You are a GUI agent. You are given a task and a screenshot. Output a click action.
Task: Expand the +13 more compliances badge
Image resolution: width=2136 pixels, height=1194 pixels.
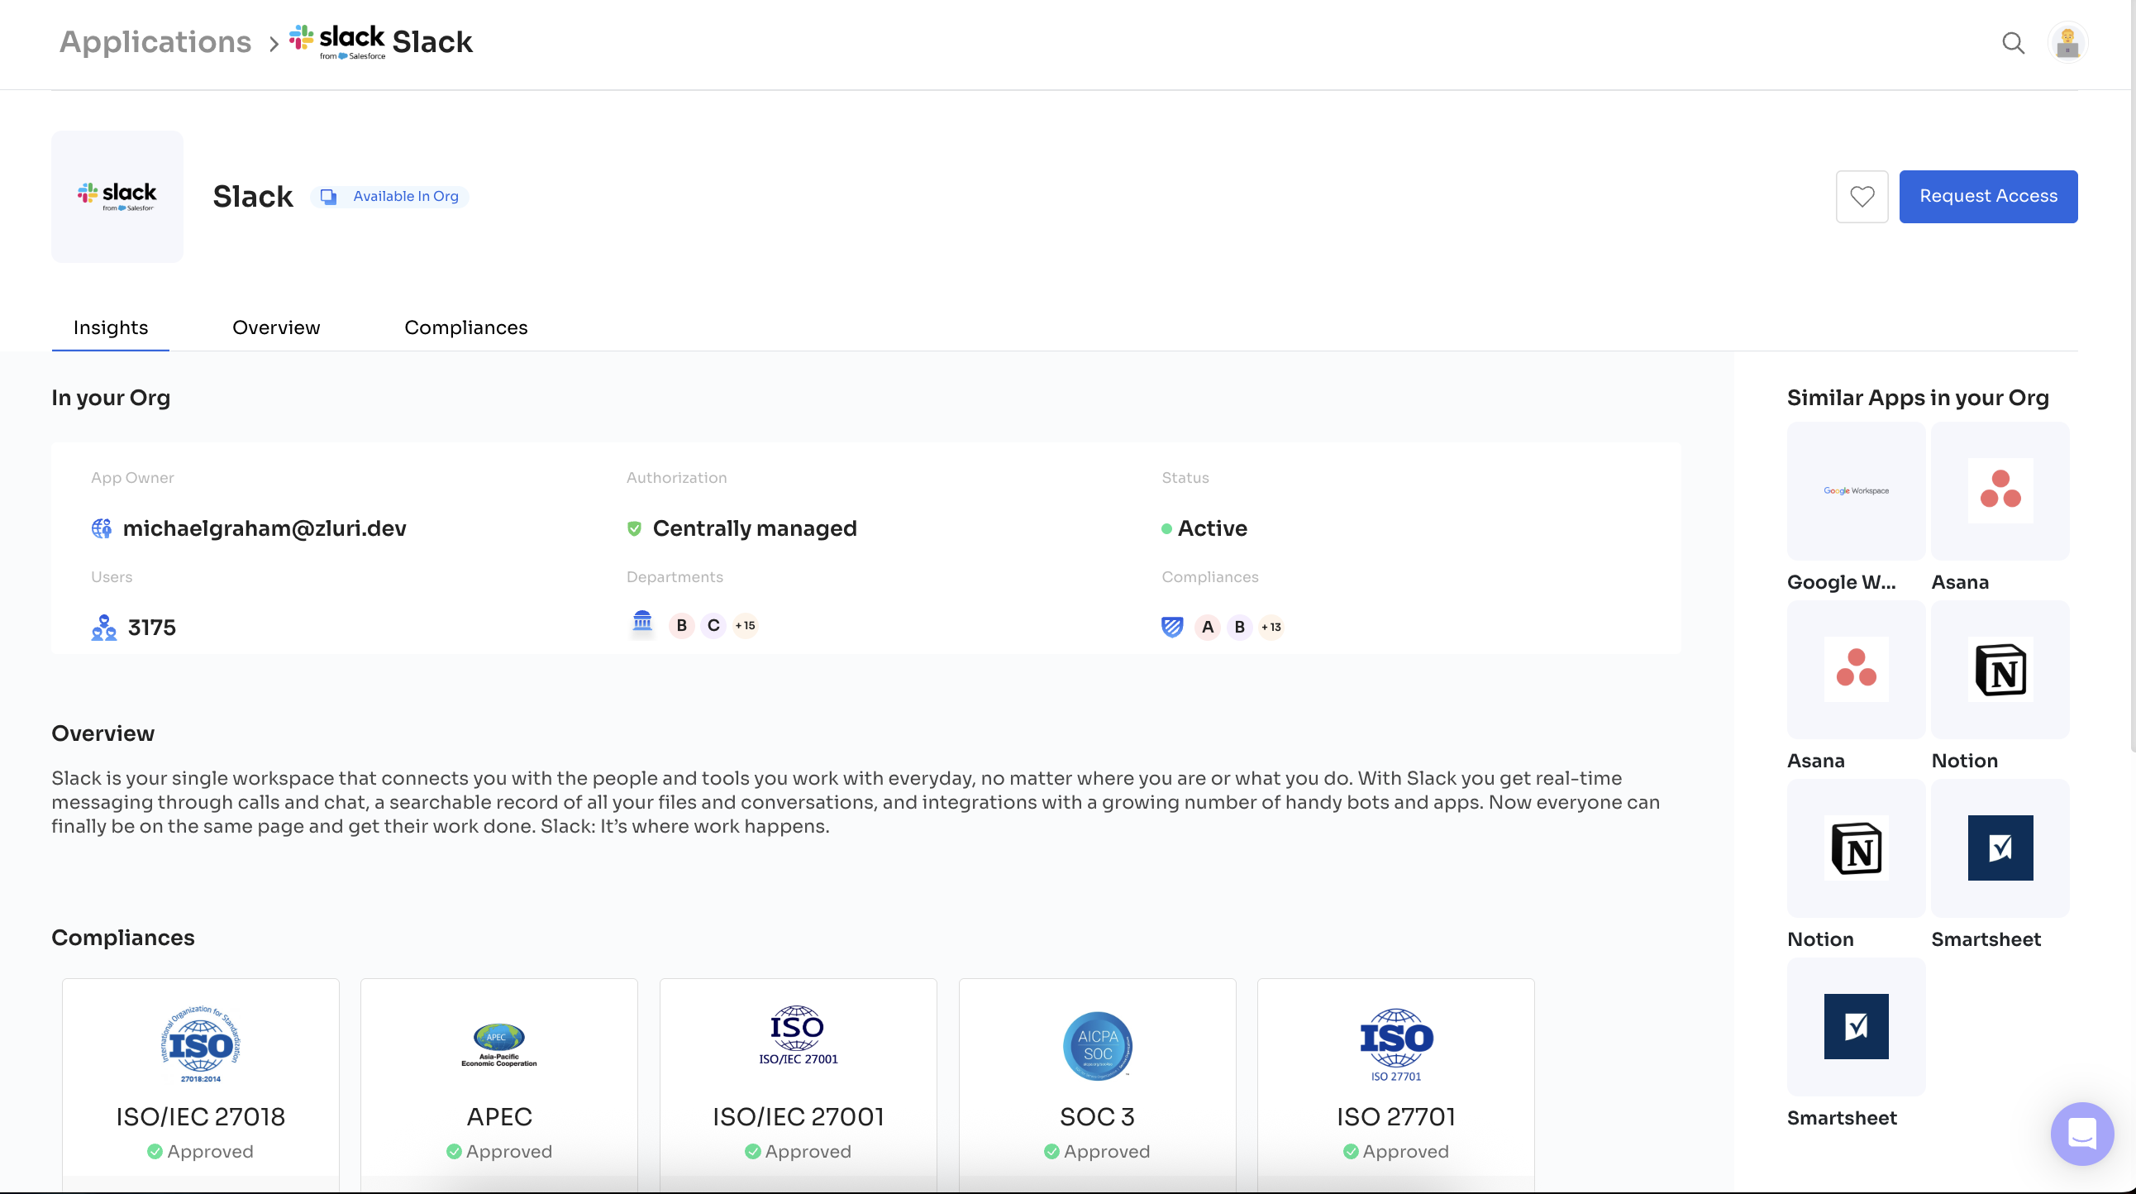pos(1271,627)
